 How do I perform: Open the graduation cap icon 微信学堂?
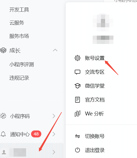77,86
